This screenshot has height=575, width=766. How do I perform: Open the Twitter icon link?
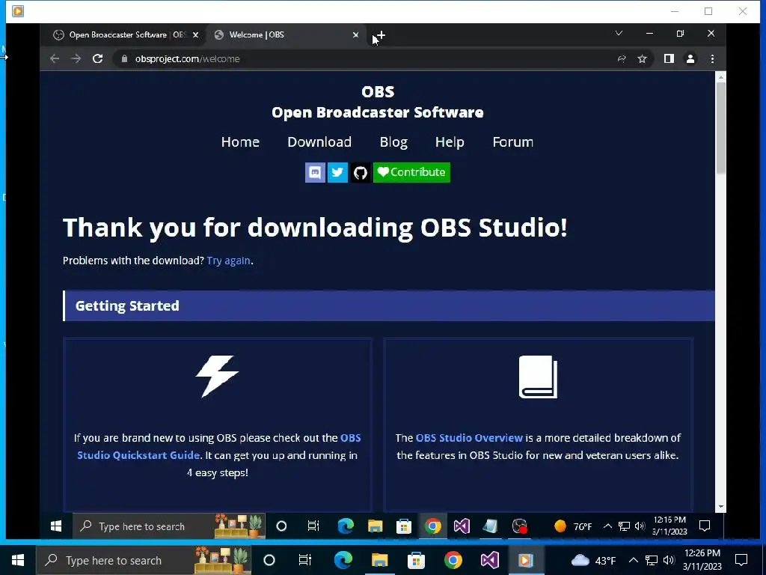tap(337, 172)
